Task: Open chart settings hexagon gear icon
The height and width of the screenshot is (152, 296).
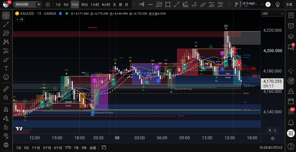Action: (x=273, y=138)
